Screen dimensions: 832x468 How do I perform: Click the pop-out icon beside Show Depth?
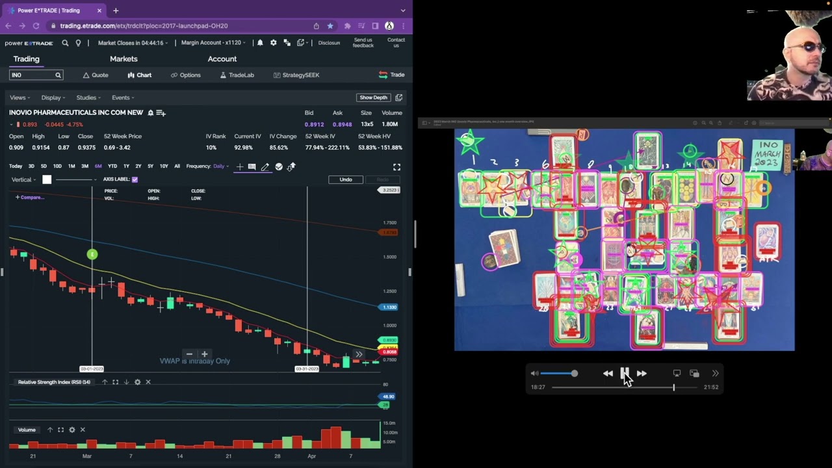398,97
